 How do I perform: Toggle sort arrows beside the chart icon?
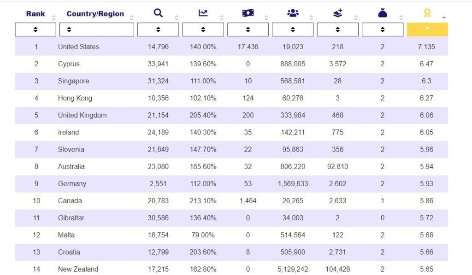point(222,18)
